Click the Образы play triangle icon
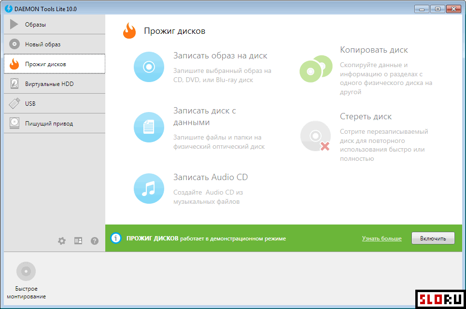Screen dimensions: 466x309 (14, 24)
